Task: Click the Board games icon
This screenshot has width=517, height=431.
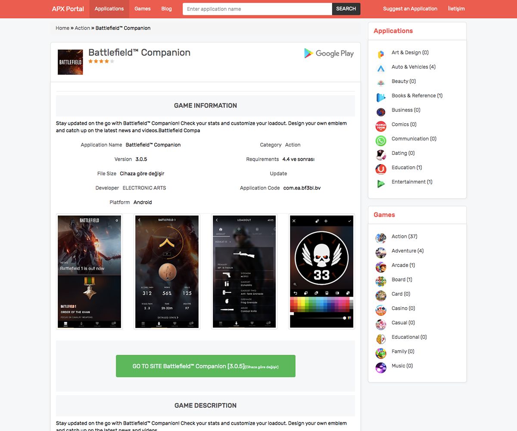Action: [381, 281]
